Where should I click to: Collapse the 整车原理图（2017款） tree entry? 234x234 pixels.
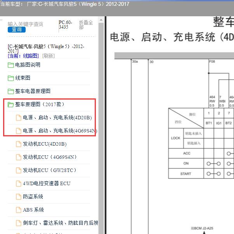coord(40,104)
